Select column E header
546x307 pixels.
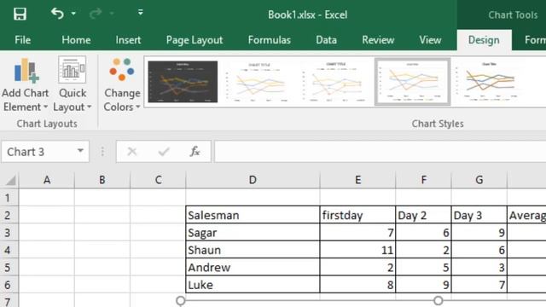[357, 180]
